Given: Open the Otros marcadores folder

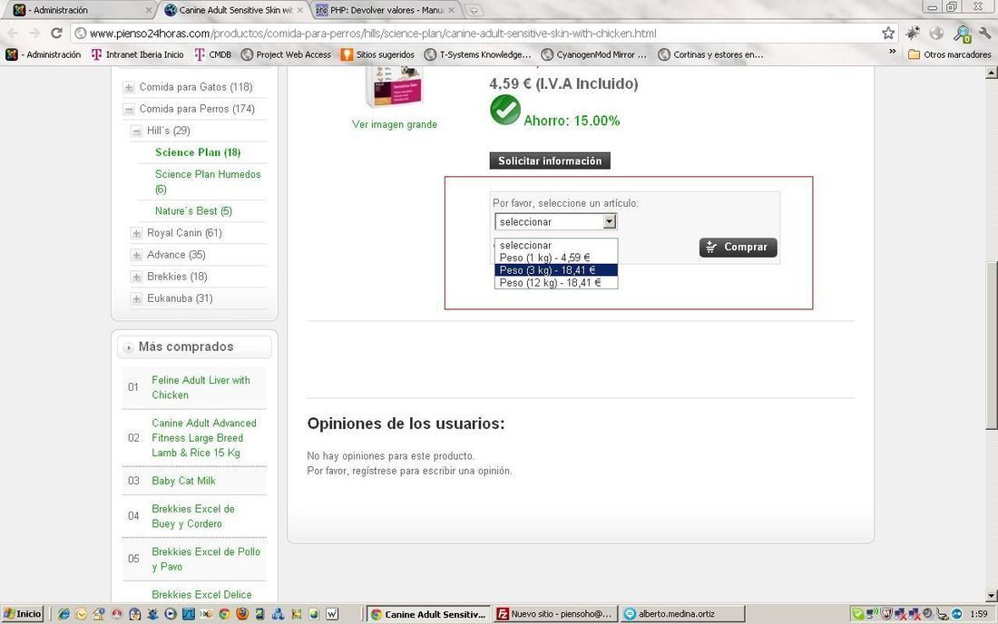Looking at the screenshot, I should [950, 54].
